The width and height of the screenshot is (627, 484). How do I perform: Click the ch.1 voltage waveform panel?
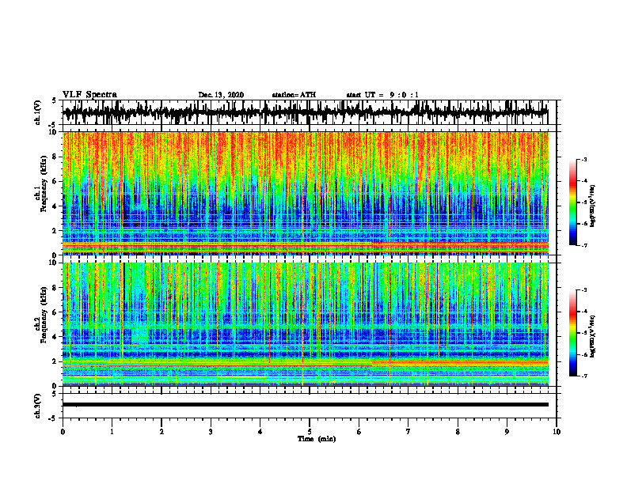tap(309, 112)
